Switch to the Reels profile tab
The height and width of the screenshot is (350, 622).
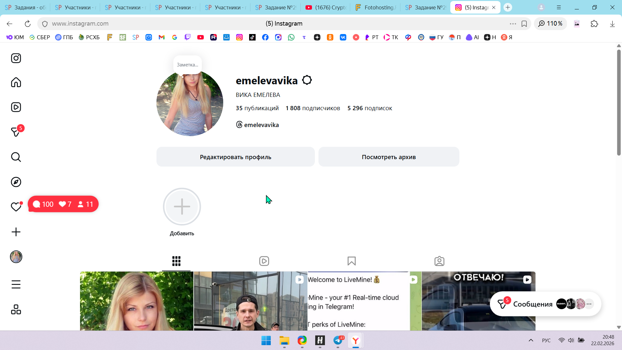coord(264,261)
